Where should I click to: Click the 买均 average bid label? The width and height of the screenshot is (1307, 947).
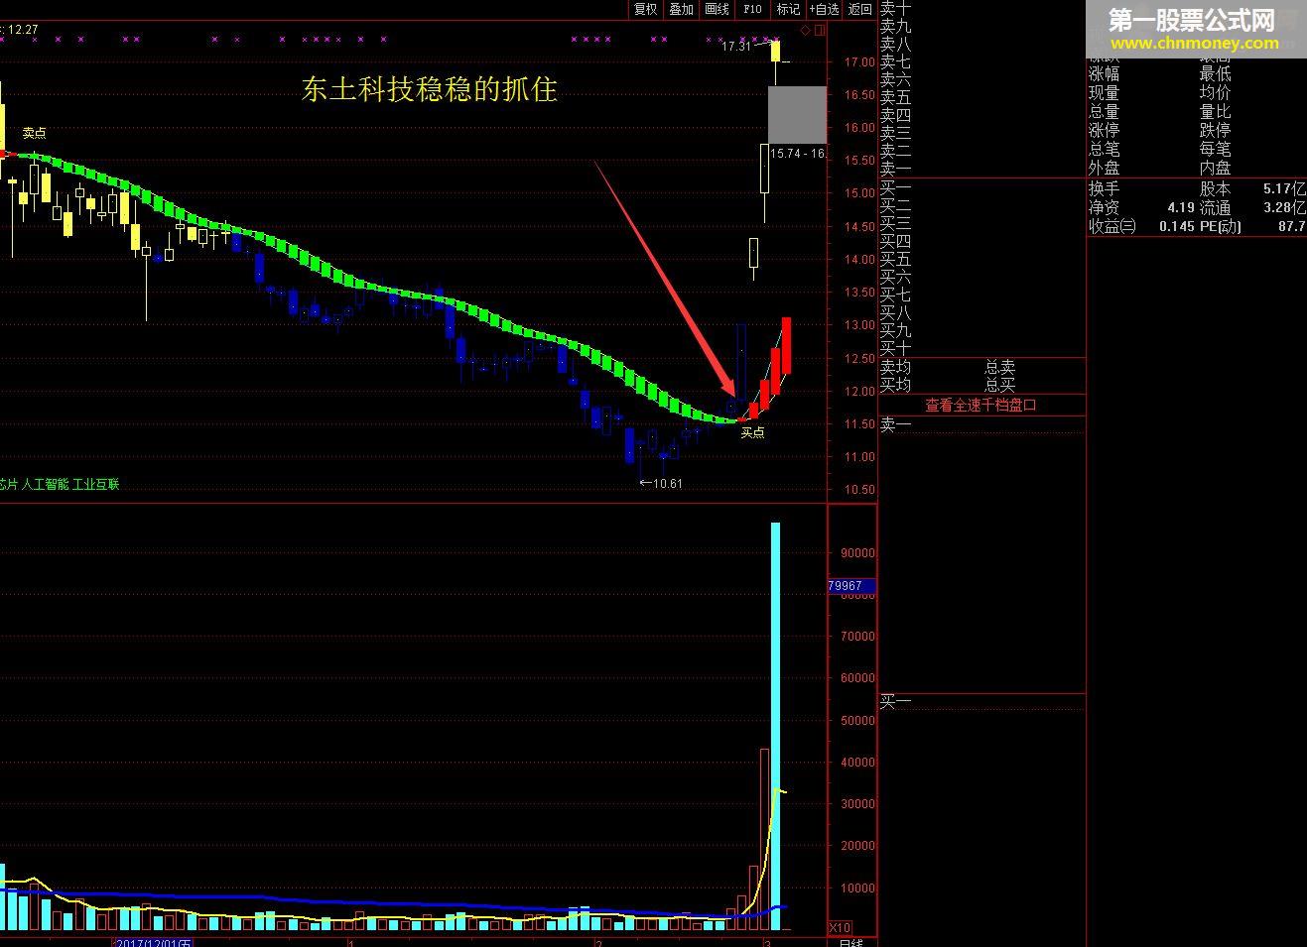click(895, 385)
